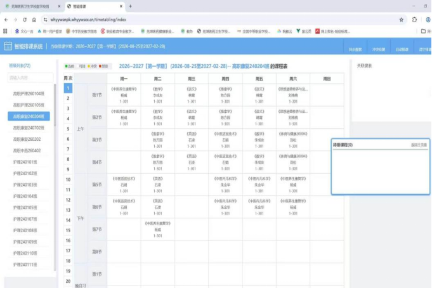Select class 高职中药260402 in the list
Screen dimensions: 432x288
coord(29,151)
